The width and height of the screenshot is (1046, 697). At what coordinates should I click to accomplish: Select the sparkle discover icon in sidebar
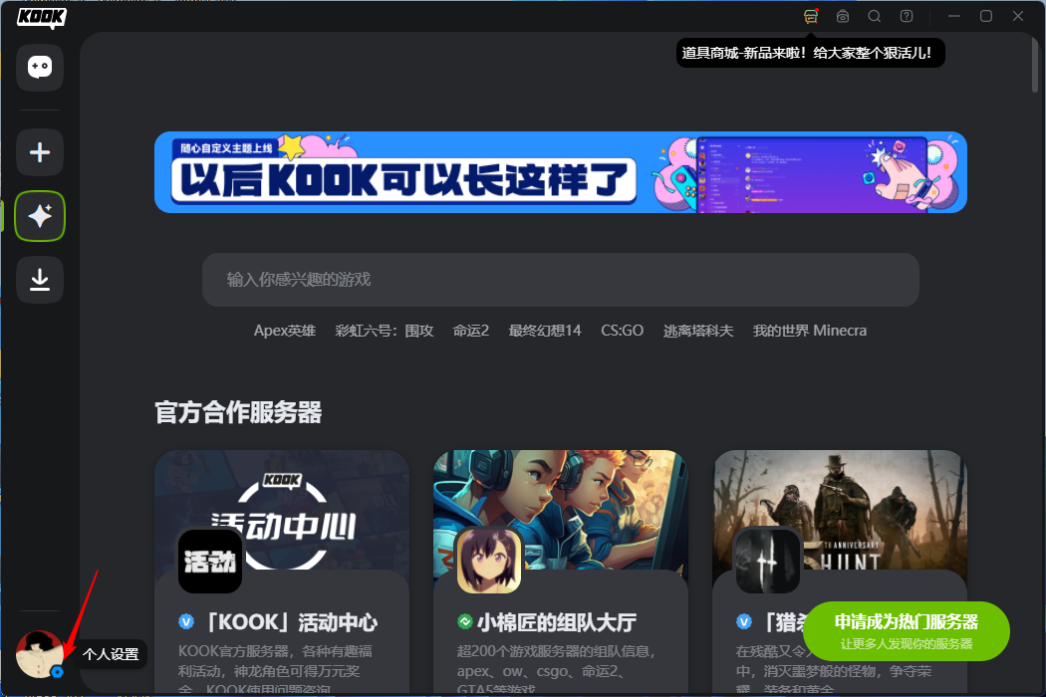point(40,216)
